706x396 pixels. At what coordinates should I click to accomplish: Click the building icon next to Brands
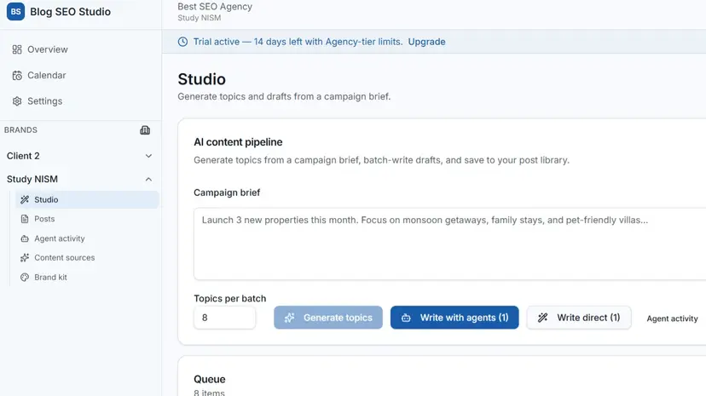[x=145, y=130]
